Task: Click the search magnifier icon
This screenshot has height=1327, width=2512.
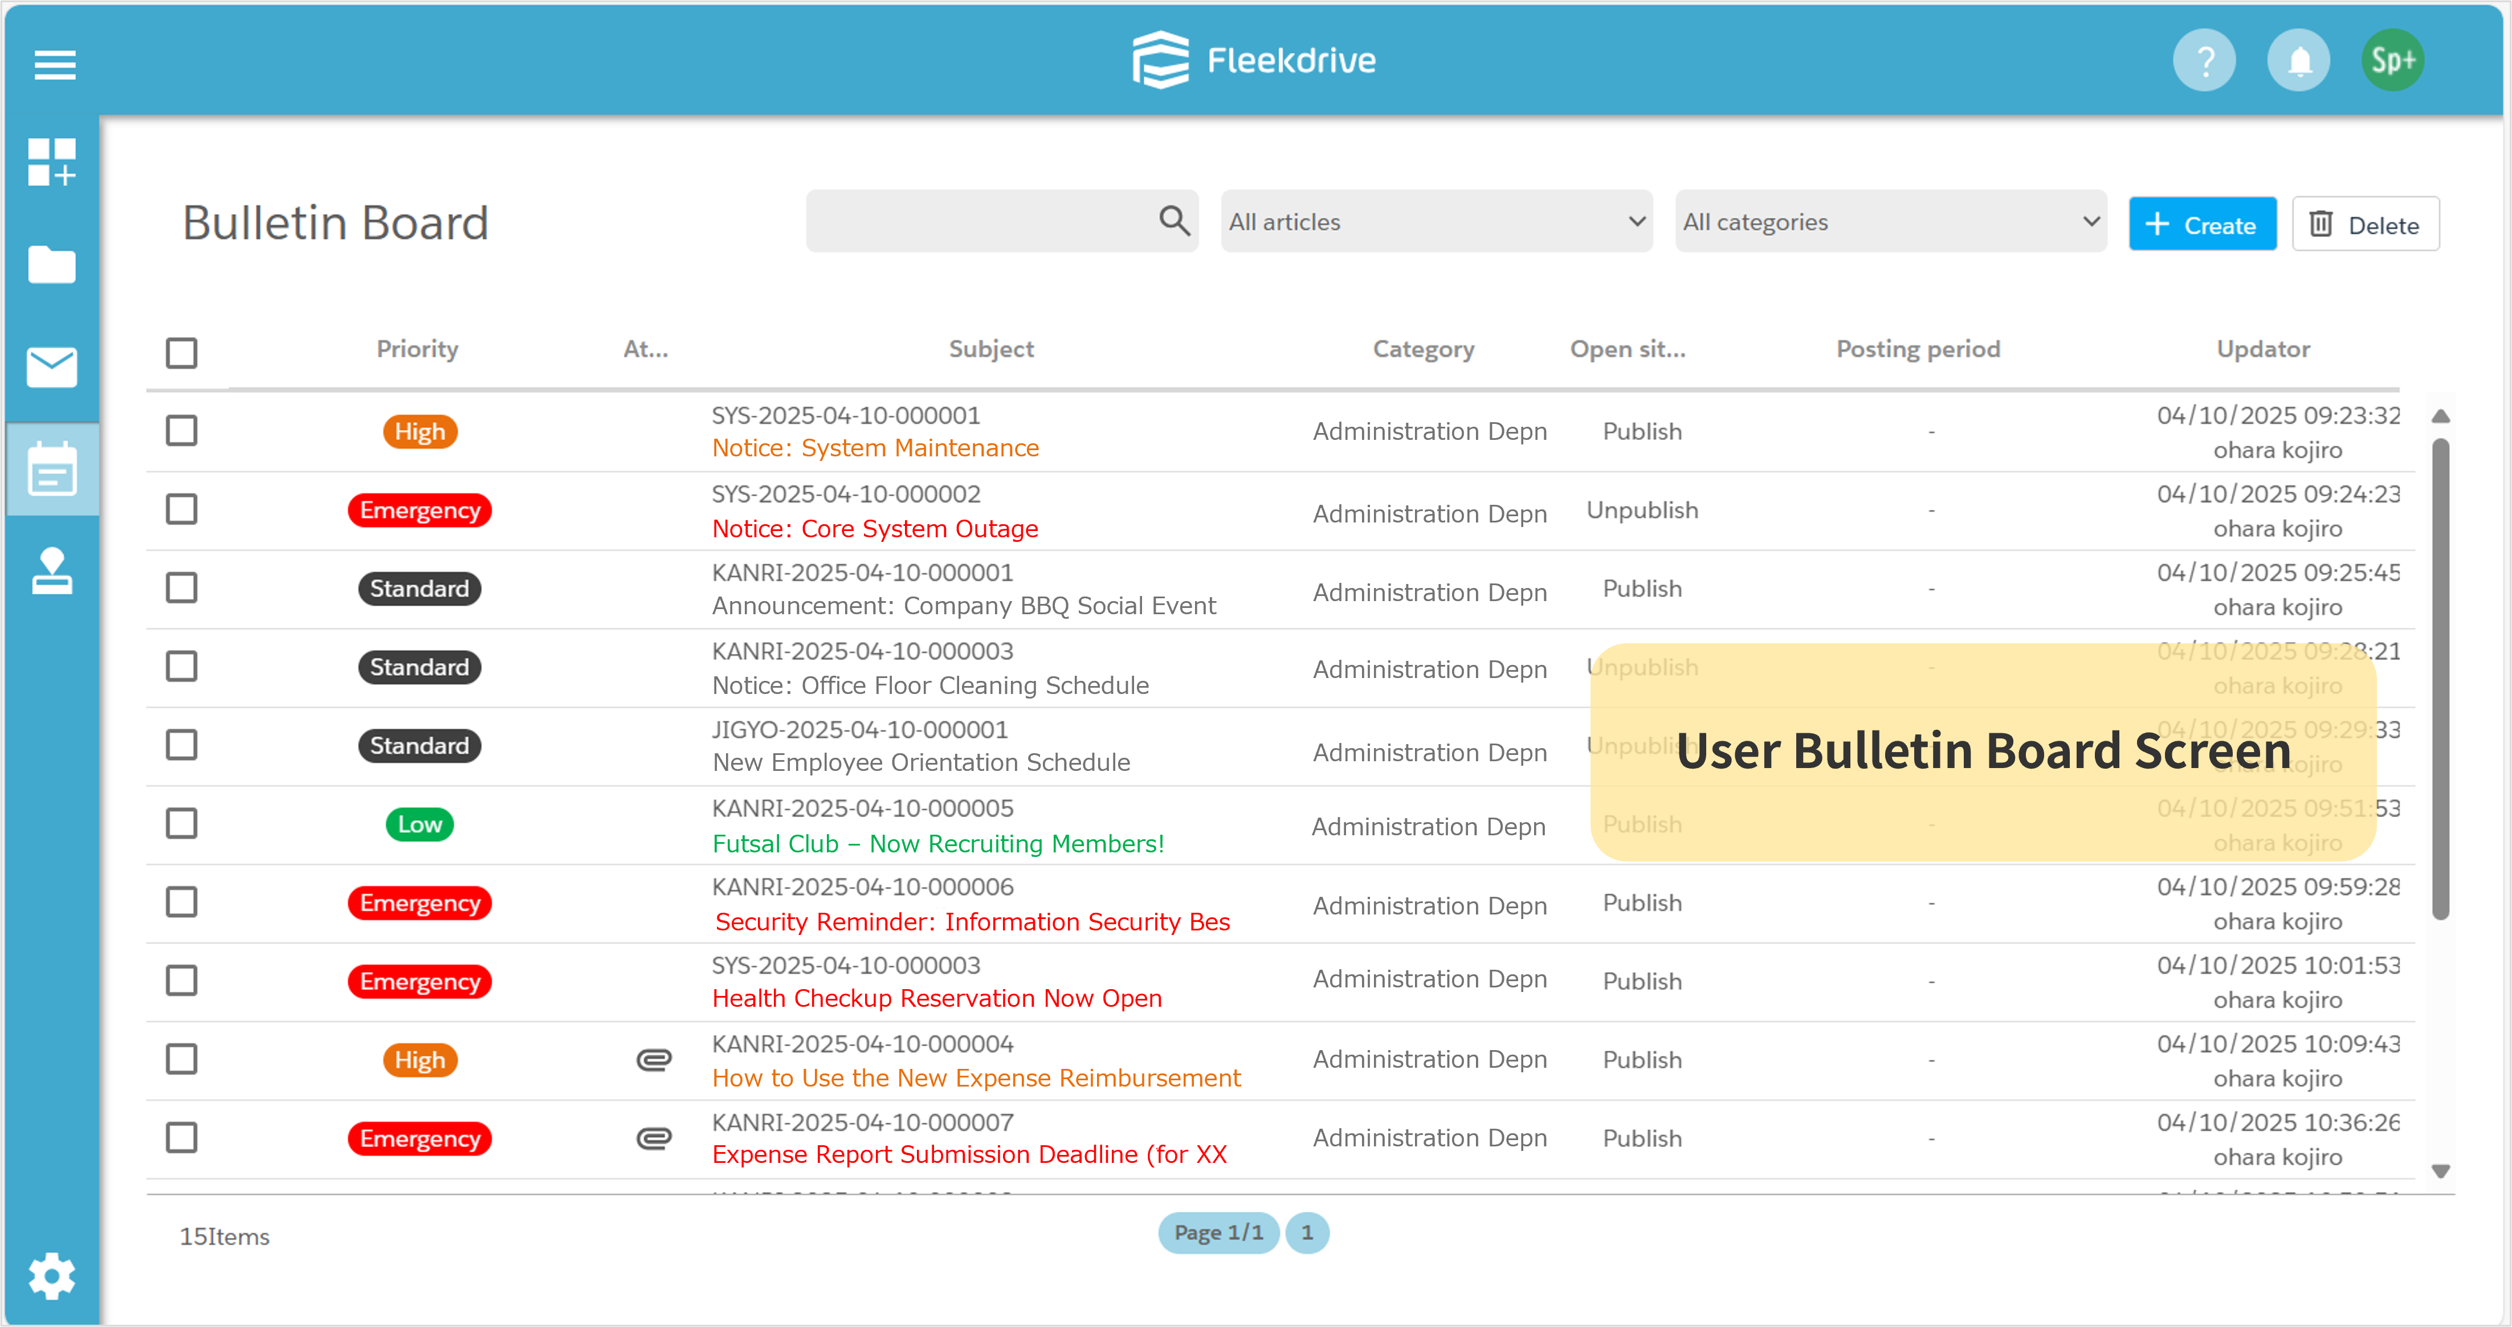Action: pyautogui.click(x=1174, y=221)
